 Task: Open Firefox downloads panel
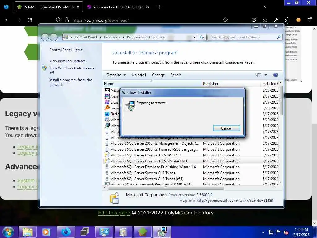(265, 20)
